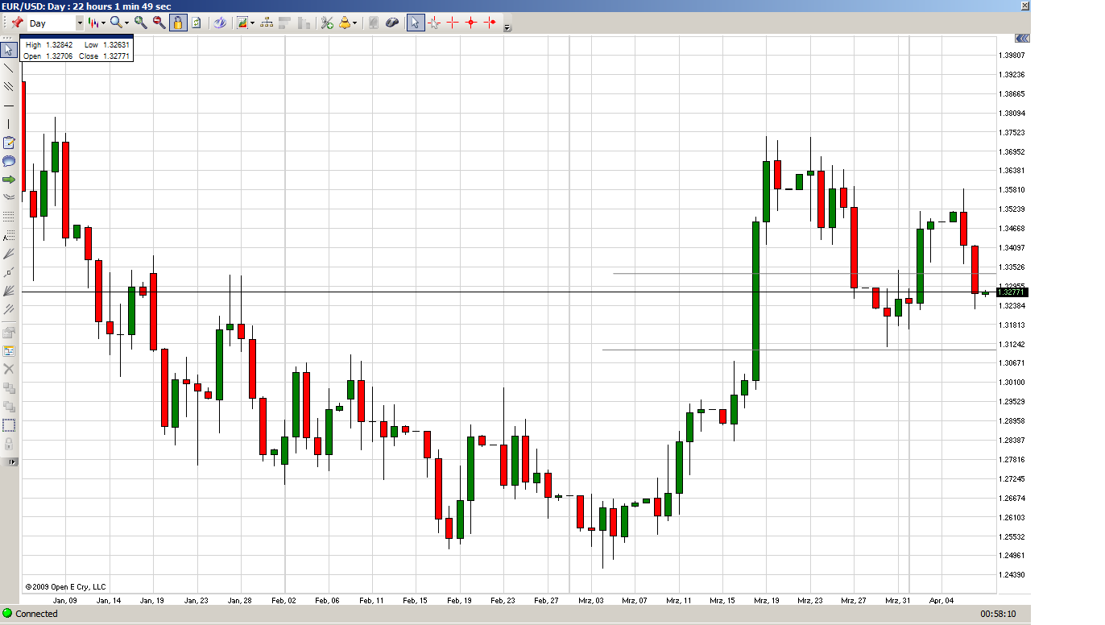The width and height of the screenshot is (1105, 625).
Task: Toggle the arrow pointer cursor mode
Action: pyautogui.click(x=415, y=23)
